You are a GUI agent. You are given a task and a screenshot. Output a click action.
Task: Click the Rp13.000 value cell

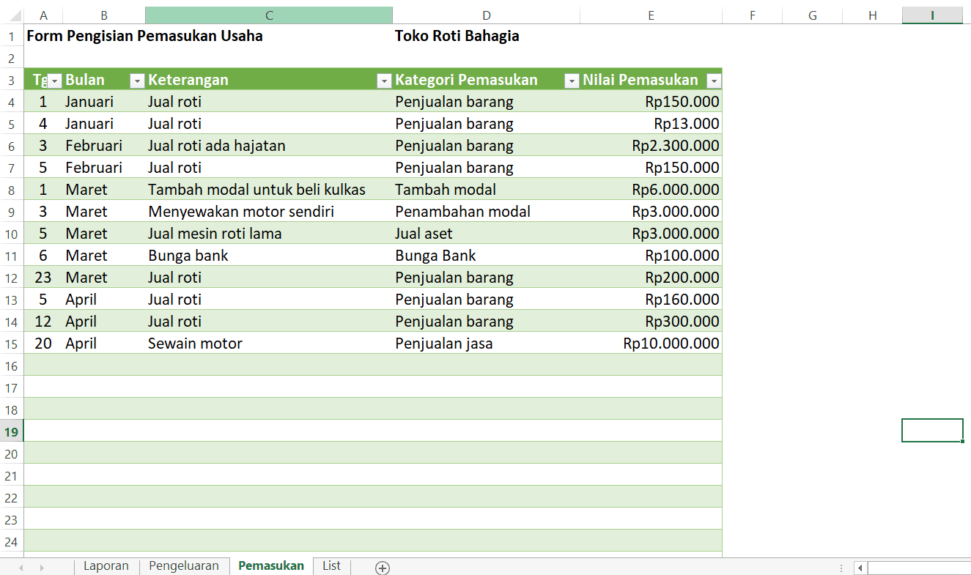pyautogui.click(x=651, y=124)
